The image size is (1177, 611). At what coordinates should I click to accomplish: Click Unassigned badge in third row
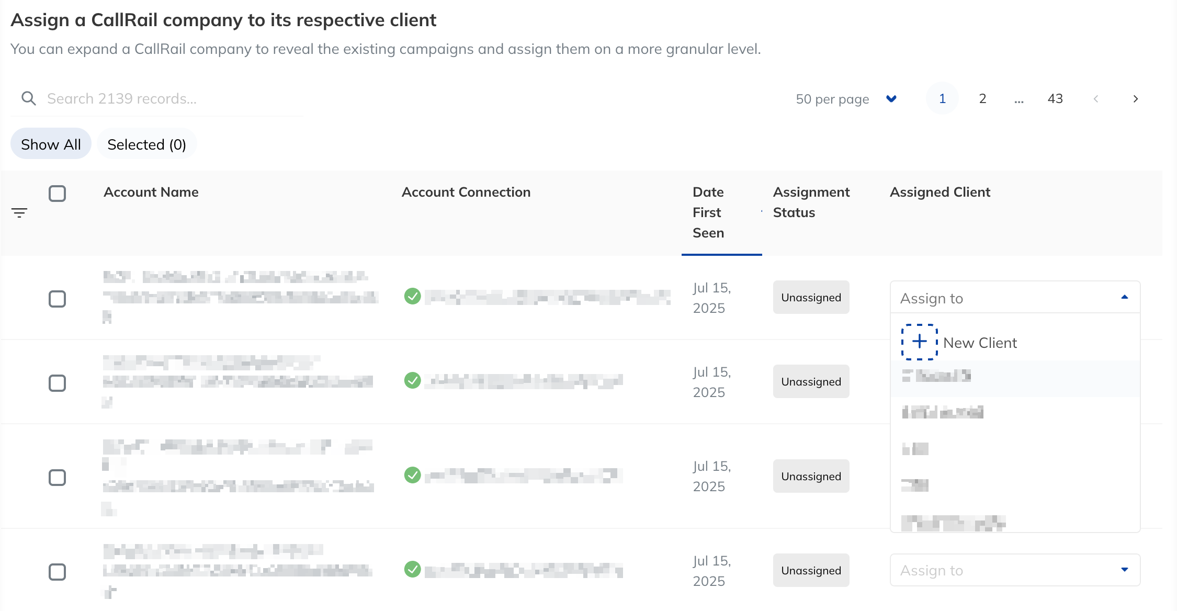[x=811, y=476]
